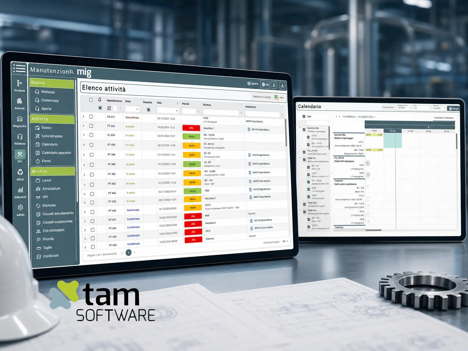The image size is (468, 351).
Task: Click Operazioni su griglia link
Action: 262,97
